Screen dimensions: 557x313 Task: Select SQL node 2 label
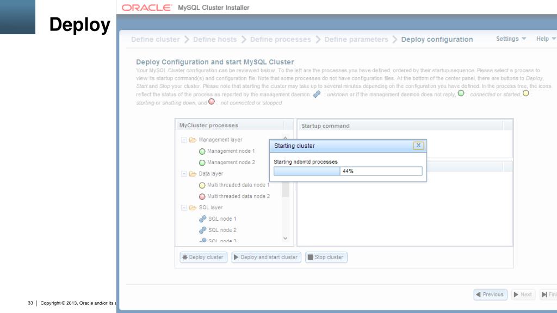222,230
